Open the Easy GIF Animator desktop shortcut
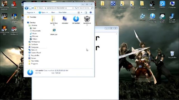179x100 pixels. tap(172, 18)
